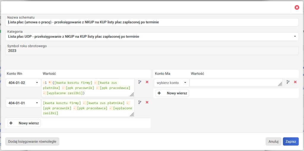Click the branch icon in Konto Ma row

click(288, 82)
